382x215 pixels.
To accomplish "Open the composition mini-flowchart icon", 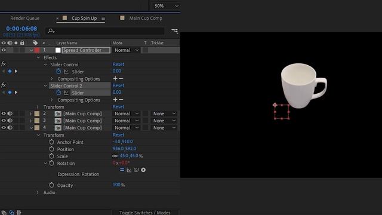I will tap(175, 31).
